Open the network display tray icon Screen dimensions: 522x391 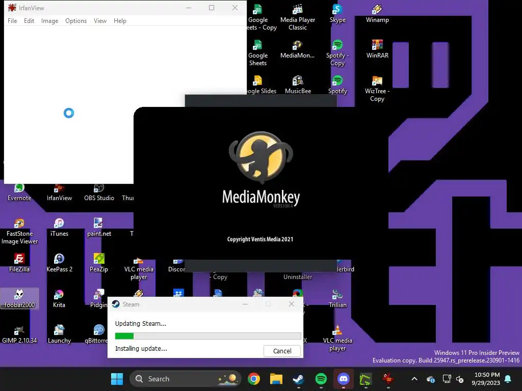447,379
